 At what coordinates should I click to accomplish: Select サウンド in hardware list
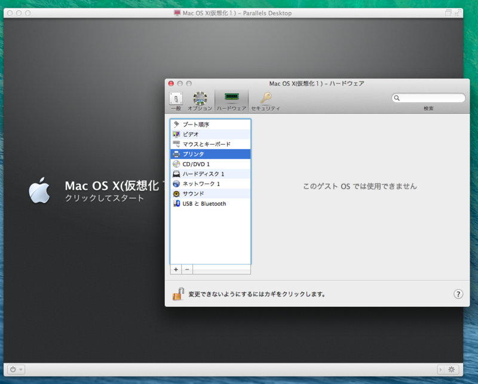click(210, 194)
